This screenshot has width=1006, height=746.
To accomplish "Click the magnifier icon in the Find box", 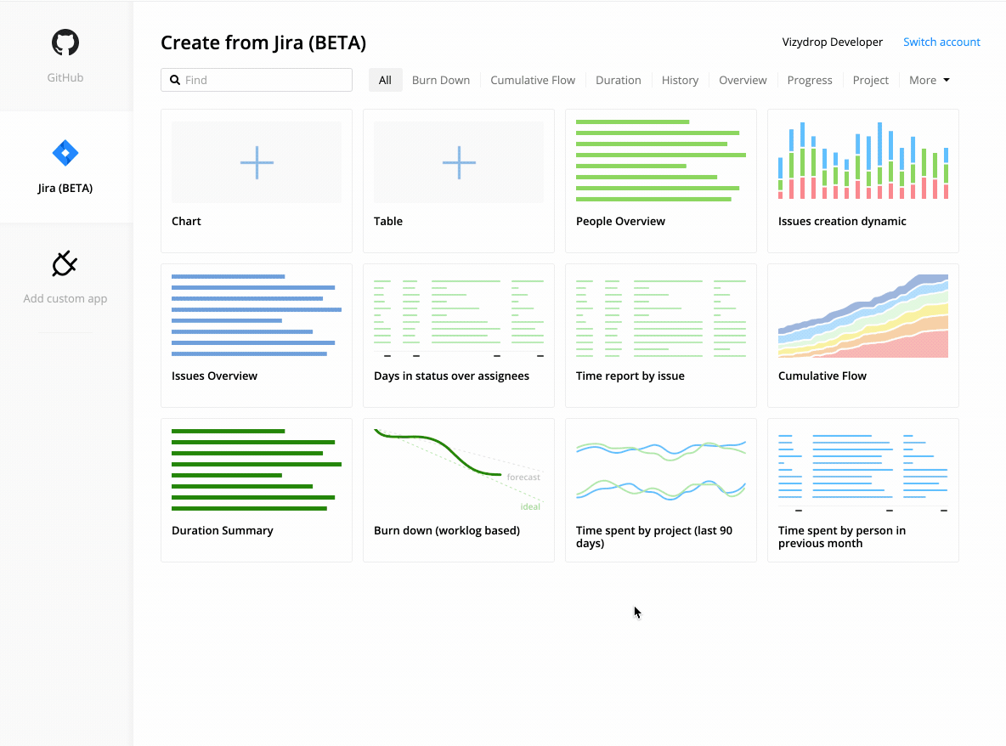I will 174,79.
